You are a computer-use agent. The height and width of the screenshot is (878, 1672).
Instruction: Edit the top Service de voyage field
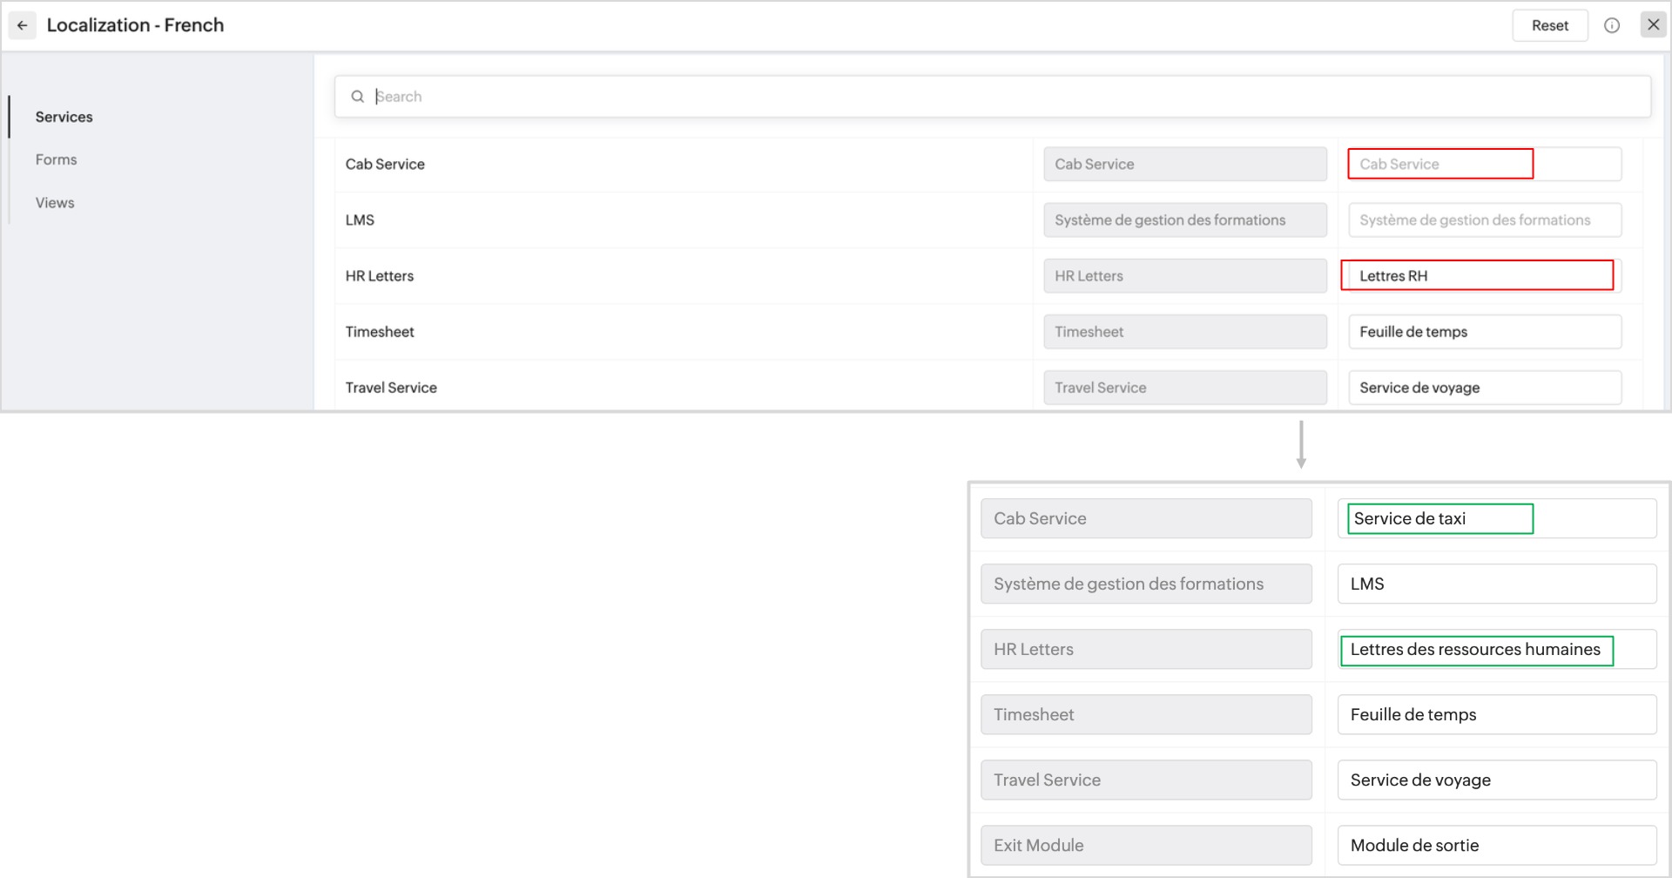coord(1484,388)
